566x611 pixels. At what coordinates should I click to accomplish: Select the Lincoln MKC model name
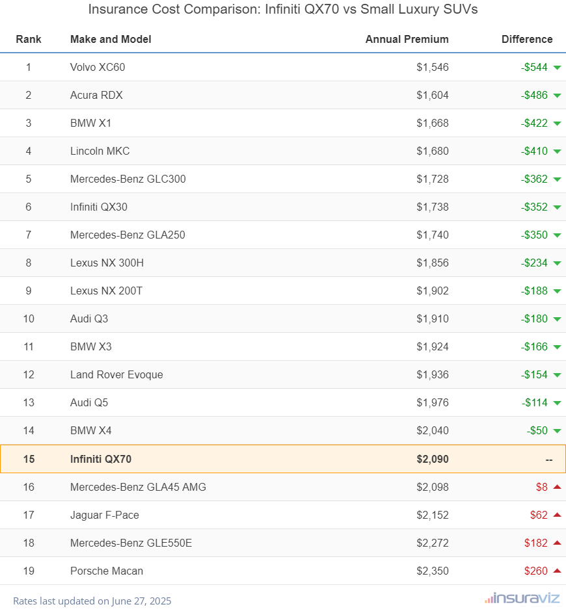[x=100, y=151]
